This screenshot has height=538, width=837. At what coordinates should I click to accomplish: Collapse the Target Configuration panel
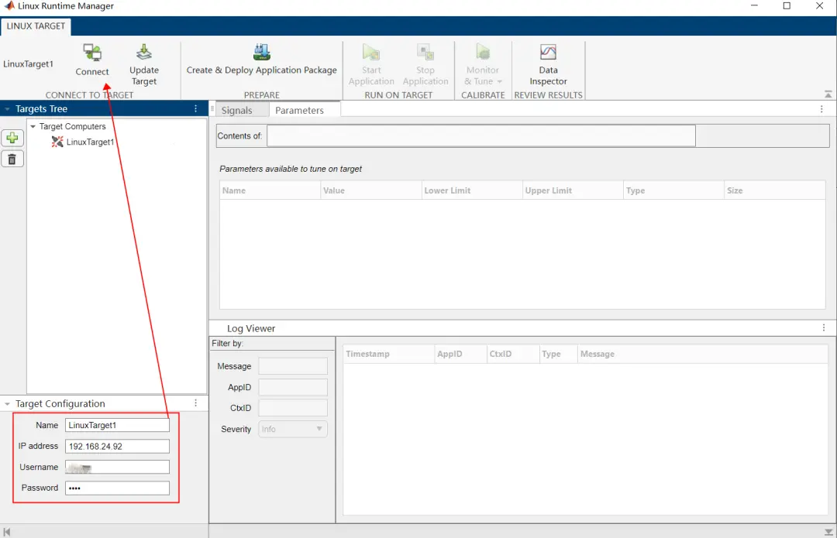pyautogui.click(x=7, y=403)
